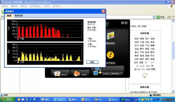Open the 檢視(V) menu
This screenshot has height=102, width=175.
coord(24,6)
